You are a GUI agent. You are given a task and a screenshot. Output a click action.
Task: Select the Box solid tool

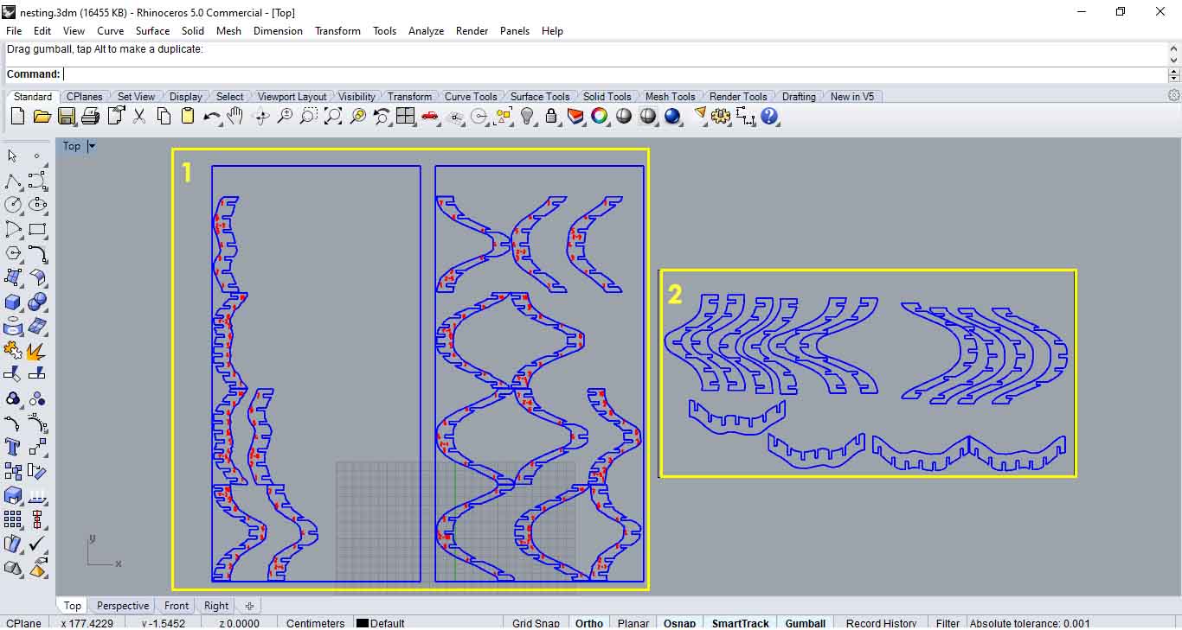coord(13,302)
